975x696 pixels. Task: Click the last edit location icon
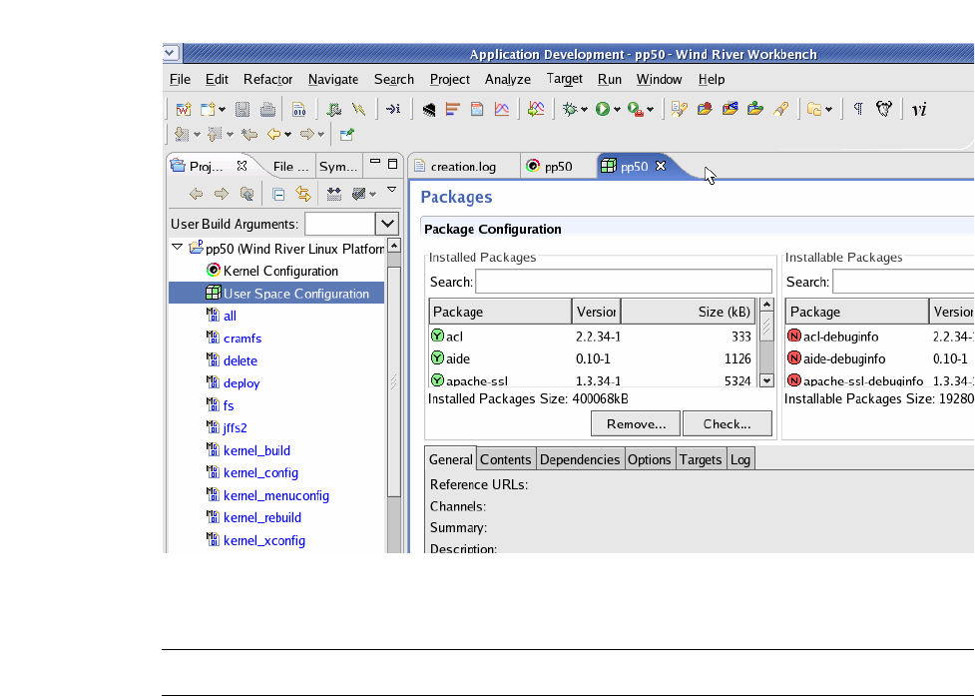249,135
